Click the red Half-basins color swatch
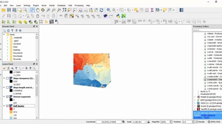The height and width of the screenshot is (124, 222). 11,109
